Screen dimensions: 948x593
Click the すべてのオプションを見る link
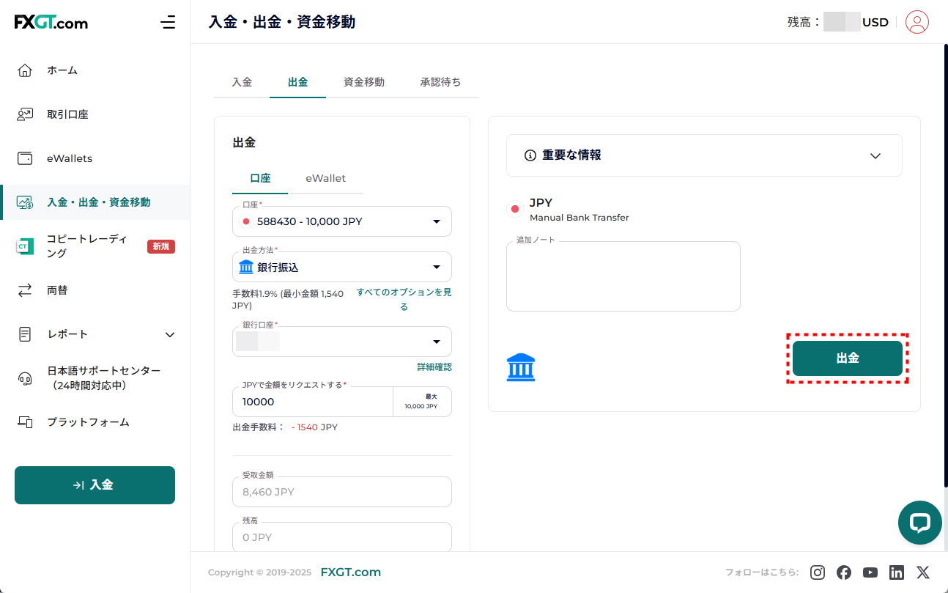[404, 299]
